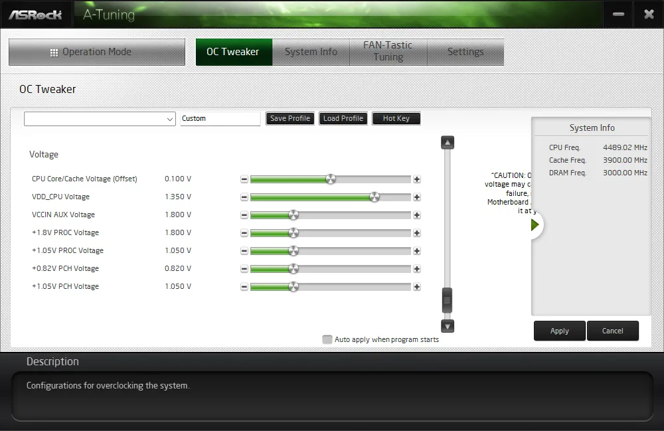Click the ASRock logo

tap(36, 15)
